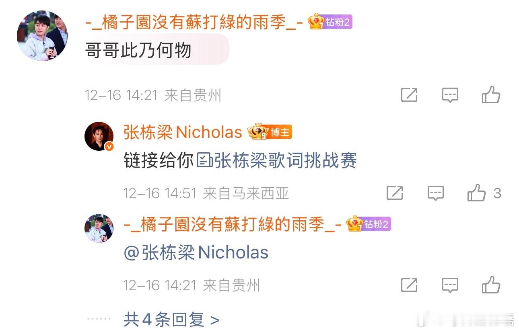Visit 张栋梁Nicholas username in reply header
The image size is (519, 332).
coord(183,132)
